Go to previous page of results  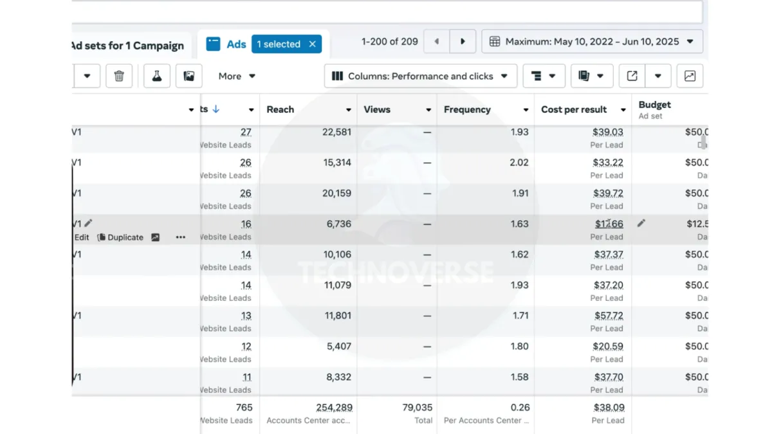(x=437, y=42)
